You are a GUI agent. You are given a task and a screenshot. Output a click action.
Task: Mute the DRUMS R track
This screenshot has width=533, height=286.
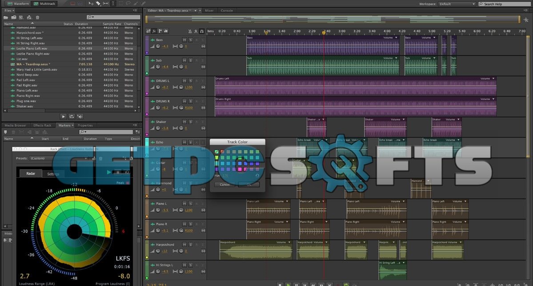click(184, 101)
